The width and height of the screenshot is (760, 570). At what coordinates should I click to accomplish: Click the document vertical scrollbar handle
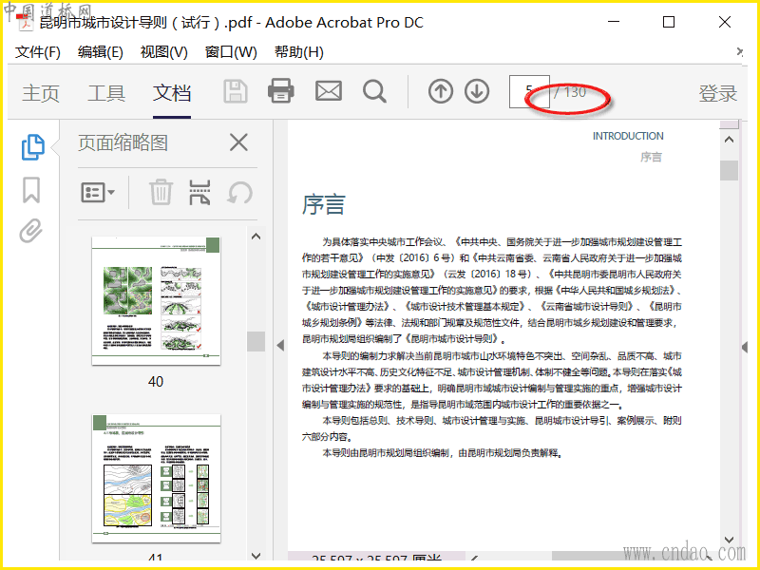click(729, 171)
